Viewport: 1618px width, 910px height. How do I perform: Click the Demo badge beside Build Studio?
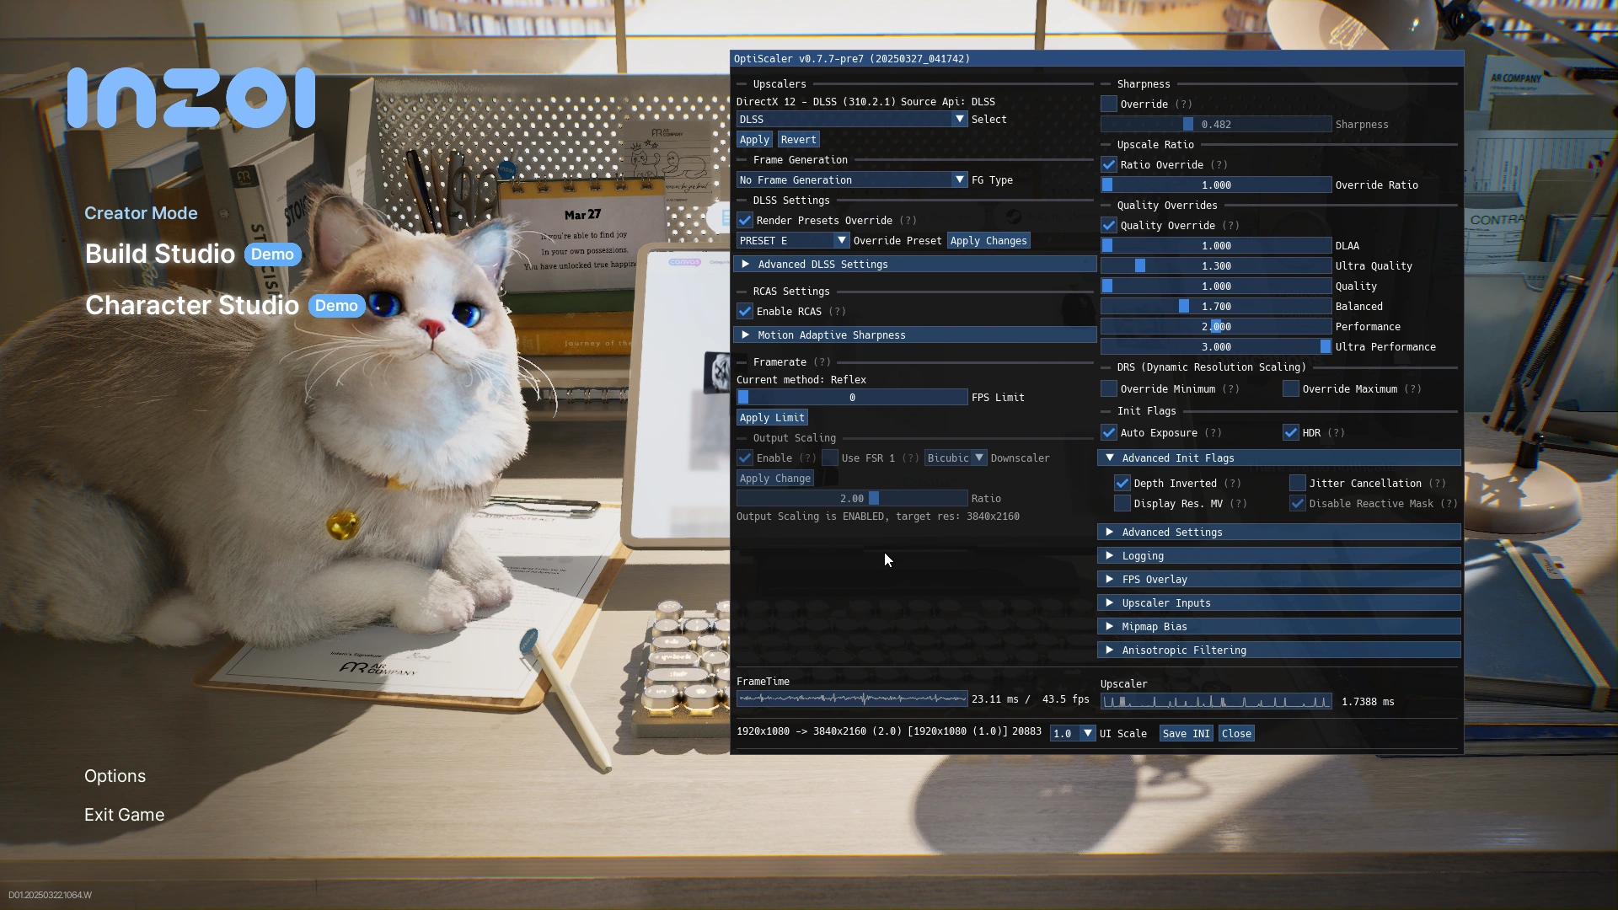point(273,254)
